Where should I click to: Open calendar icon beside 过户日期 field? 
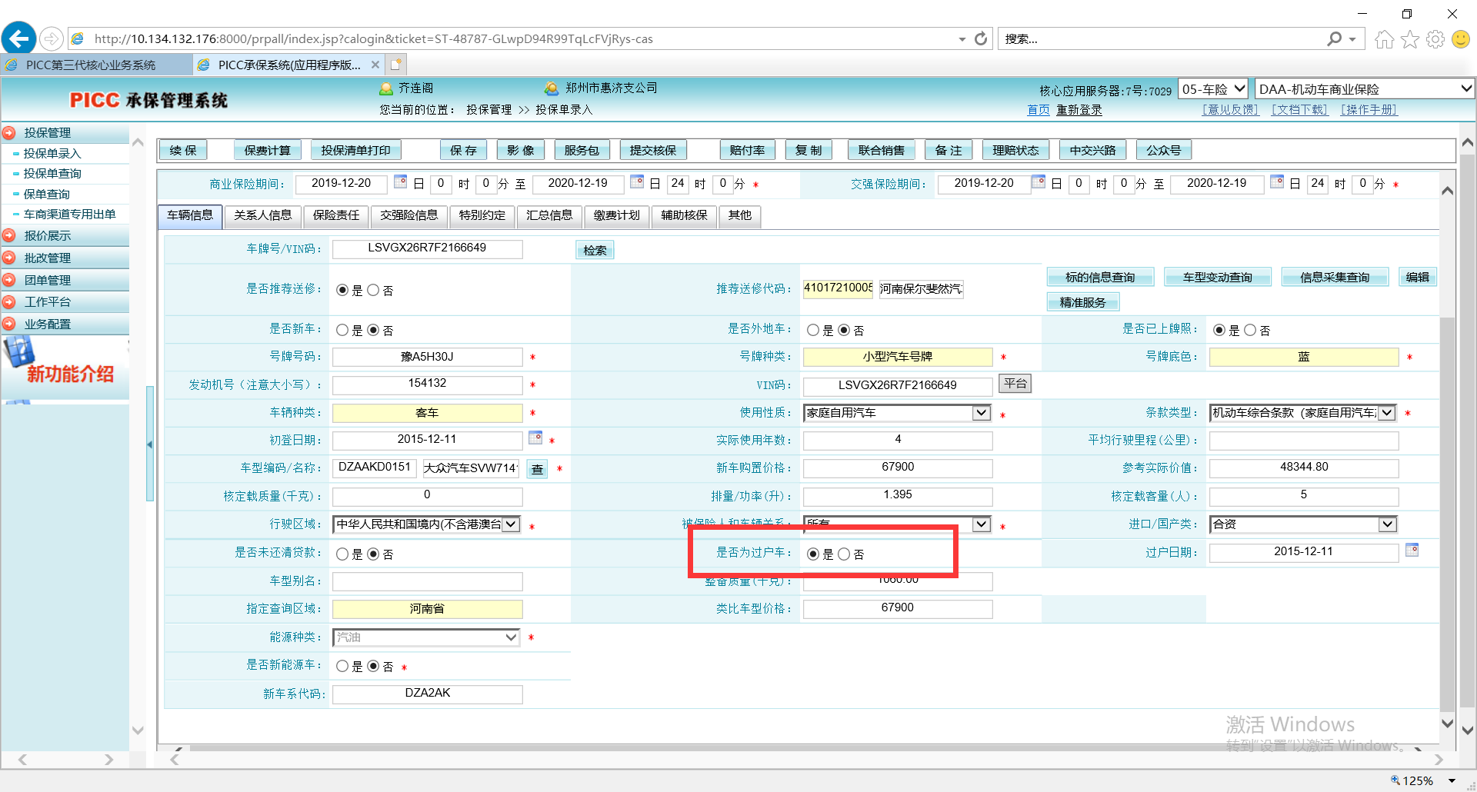(1412, 550)
